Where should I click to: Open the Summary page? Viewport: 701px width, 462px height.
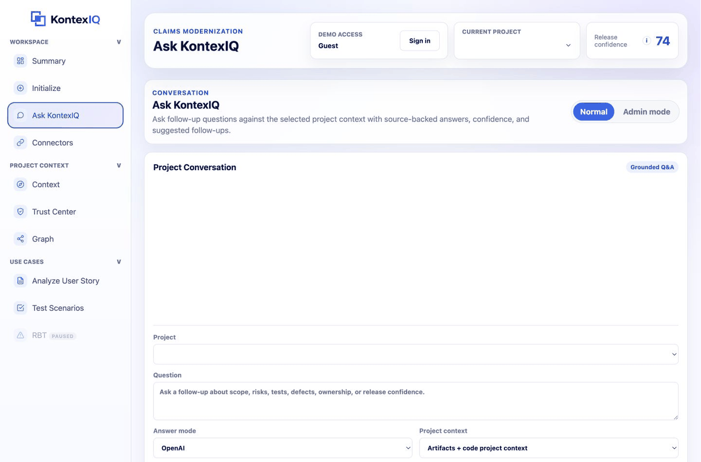(x=66, y=61)
